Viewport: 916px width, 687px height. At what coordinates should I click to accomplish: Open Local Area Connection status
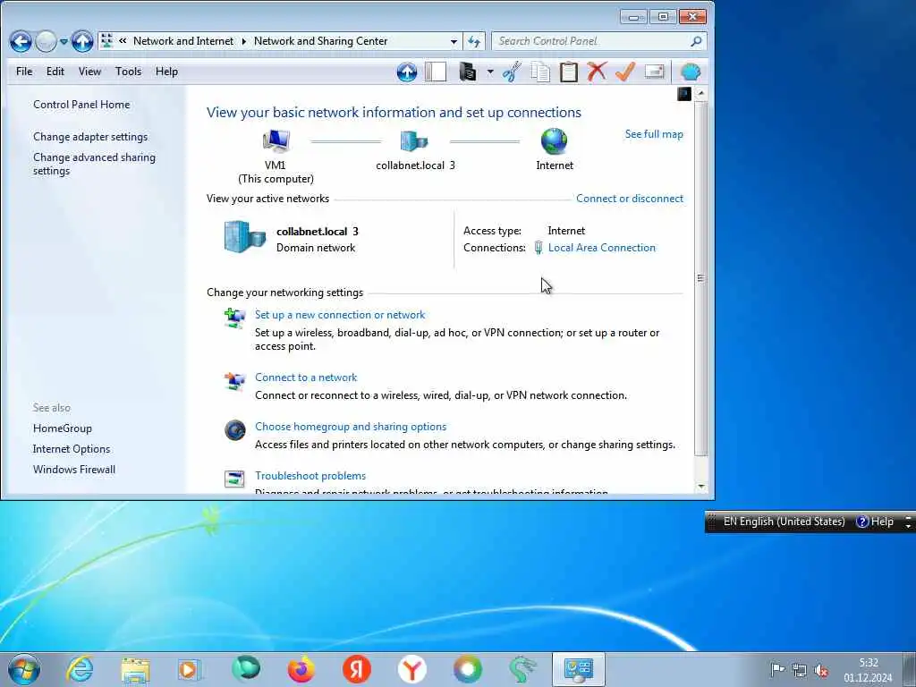601,248
